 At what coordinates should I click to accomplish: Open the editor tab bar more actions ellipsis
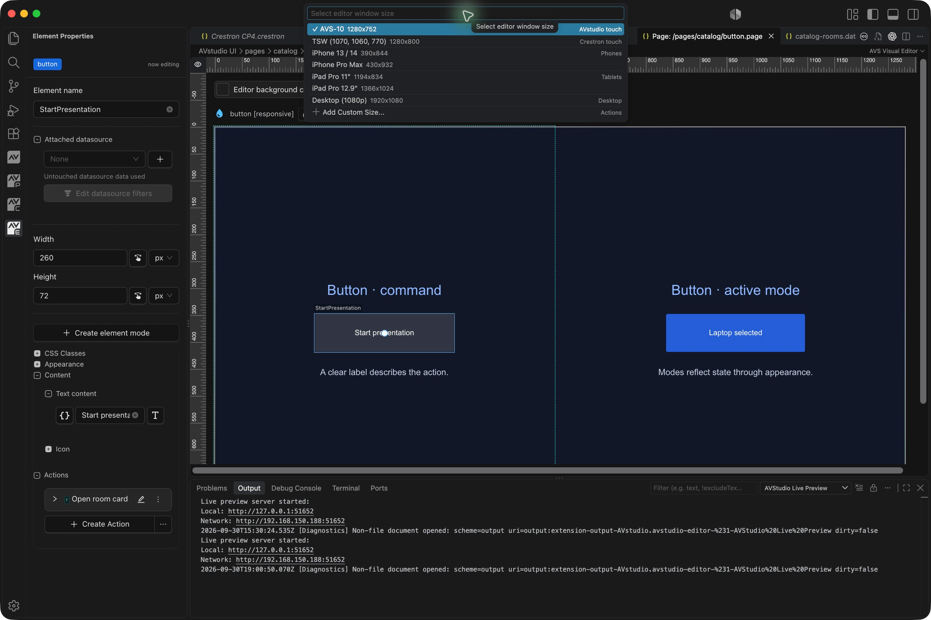(x=920, y=36)
